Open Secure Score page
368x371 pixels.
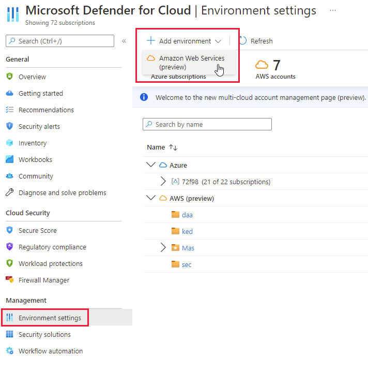click(x=38, y=230)
